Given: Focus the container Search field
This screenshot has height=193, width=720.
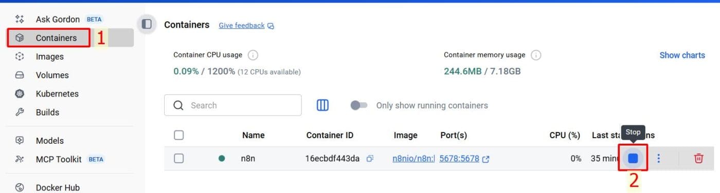Looking at the screenshot, I should point(233,105).
